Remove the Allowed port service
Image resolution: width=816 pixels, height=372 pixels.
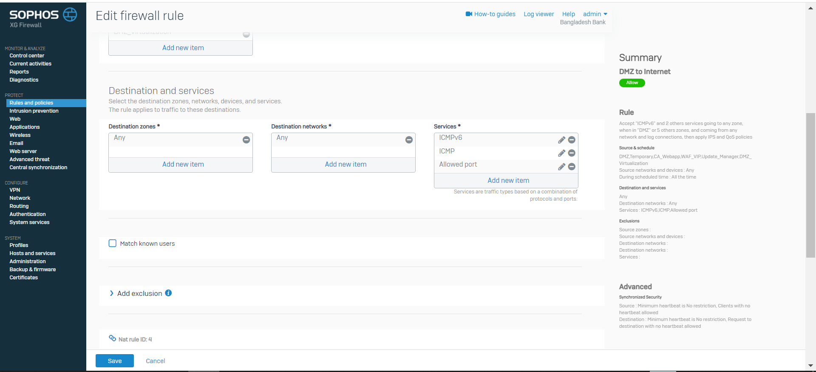[572, 167]
